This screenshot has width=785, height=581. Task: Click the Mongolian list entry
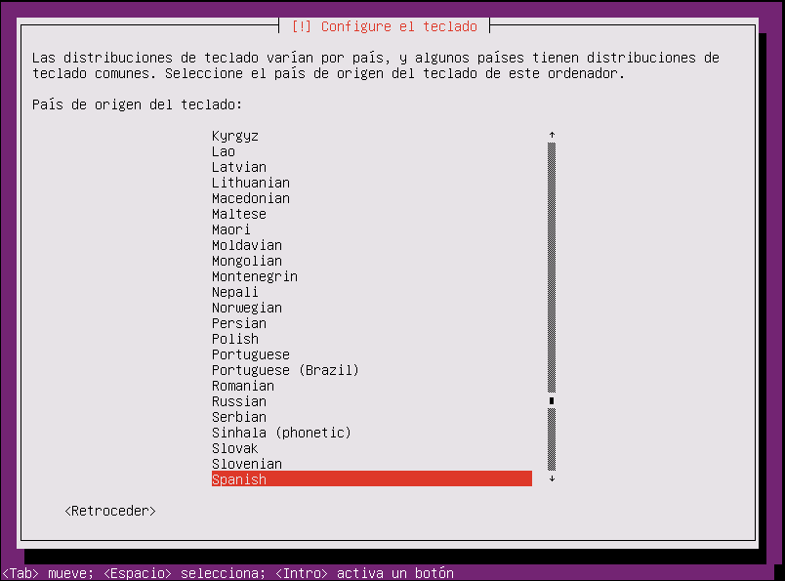[x=247, y=261]
